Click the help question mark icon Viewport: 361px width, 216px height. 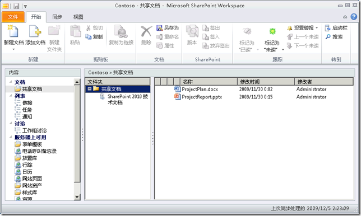[354, 17]
